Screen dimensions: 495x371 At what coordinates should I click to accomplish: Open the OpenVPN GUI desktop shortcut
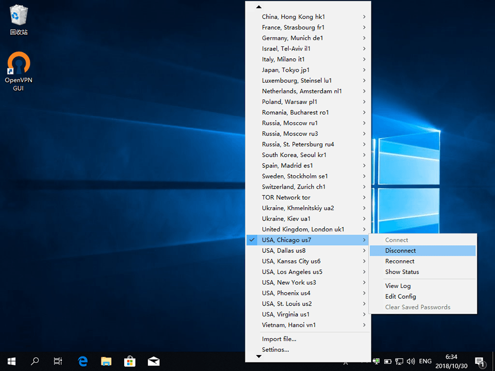tap(19, 71)
